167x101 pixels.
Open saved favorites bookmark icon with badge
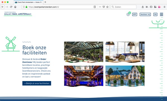tap(128, 14)
